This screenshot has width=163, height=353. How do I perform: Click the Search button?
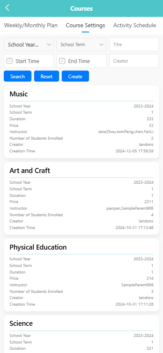18,76
